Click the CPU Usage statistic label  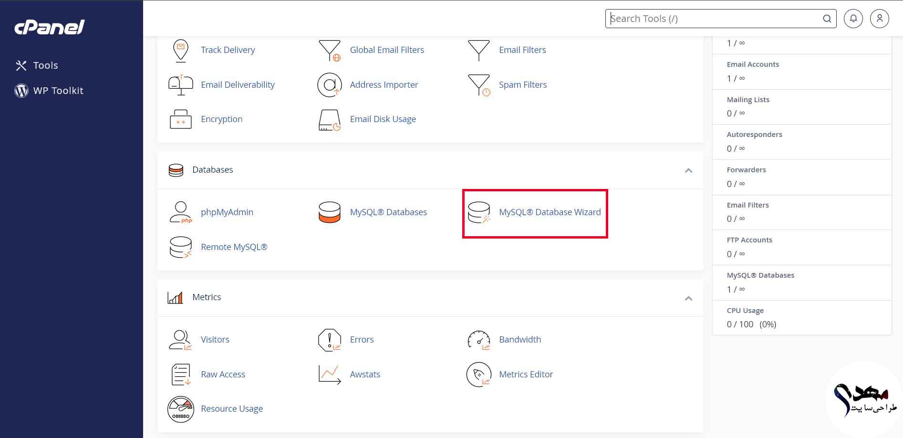point(745,311)
